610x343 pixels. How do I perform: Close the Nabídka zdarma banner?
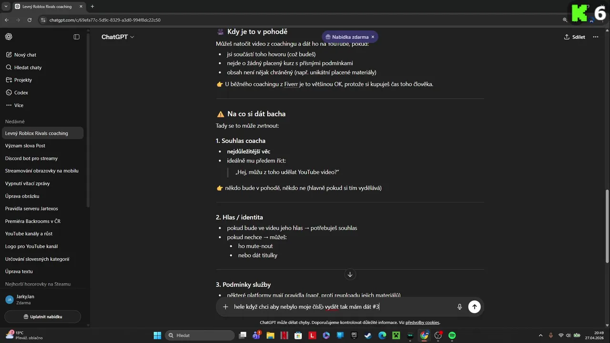[373, 37]
